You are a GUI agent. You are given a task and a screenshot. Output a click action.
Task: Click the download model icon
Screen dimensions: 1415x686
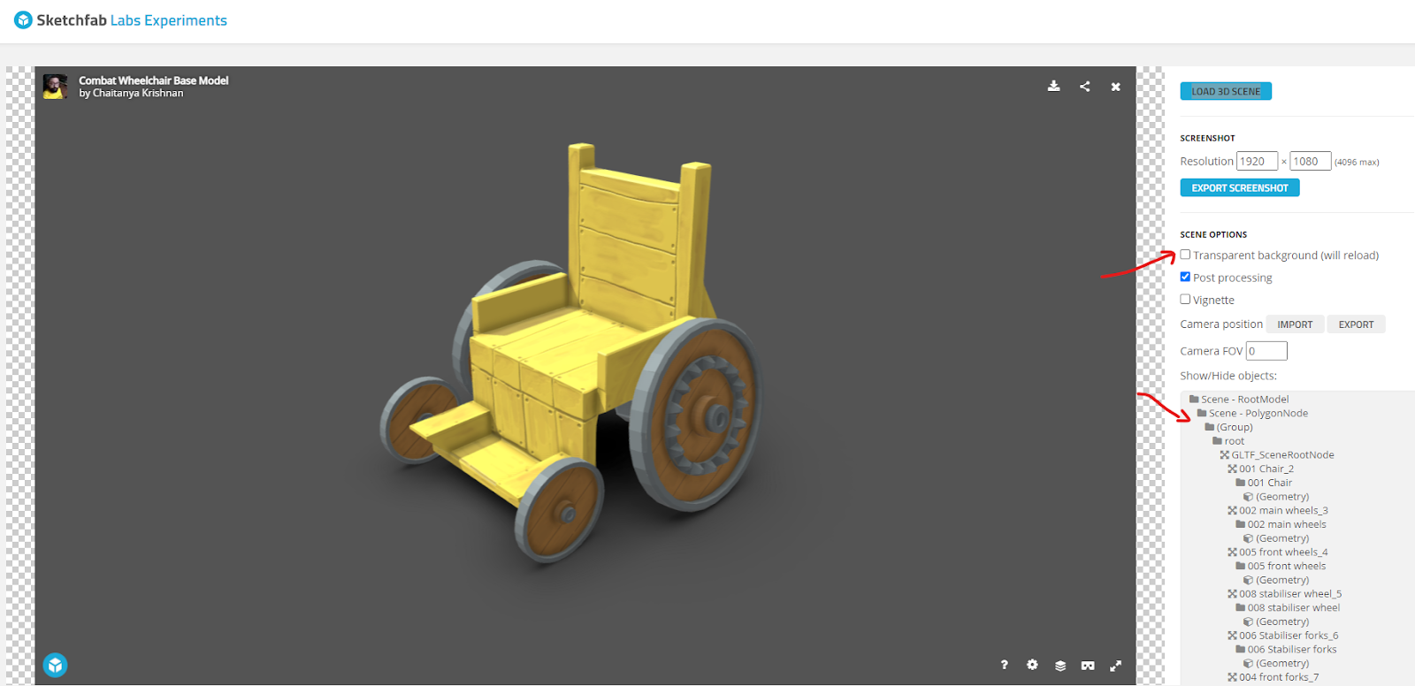[1053, 86]
